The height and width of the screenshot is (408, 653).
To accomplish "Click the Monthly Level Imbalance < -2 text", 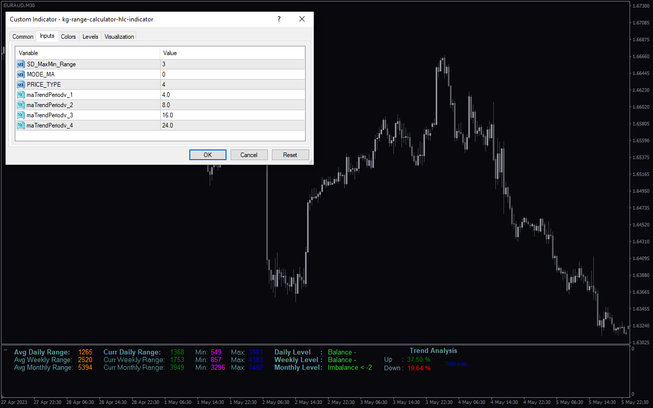I will pos(350,368).
